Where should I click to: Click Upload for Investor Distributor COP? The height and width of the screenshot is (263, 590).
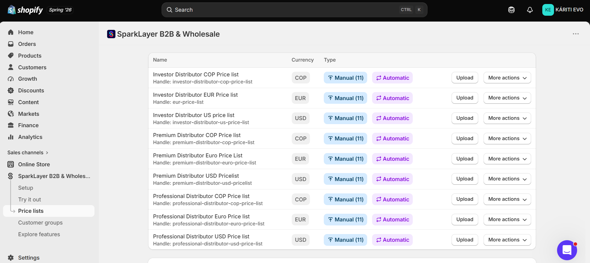[465, 78]
